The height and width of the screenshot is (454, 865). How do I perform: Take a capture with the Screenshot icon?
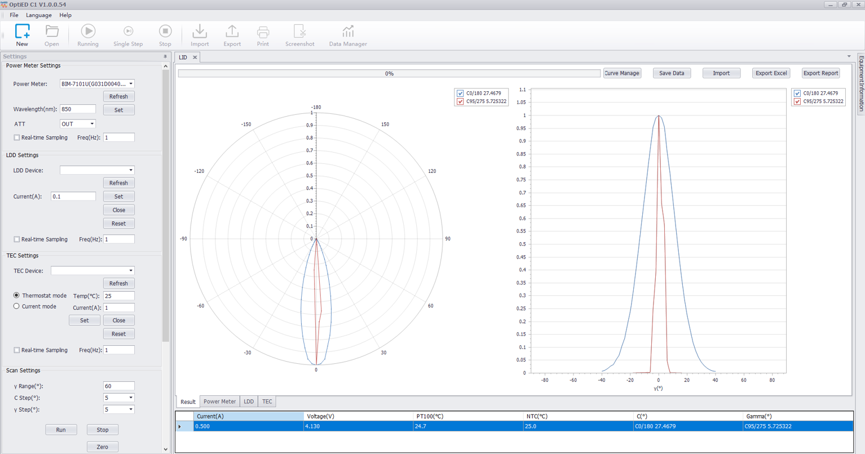(299, 32)
